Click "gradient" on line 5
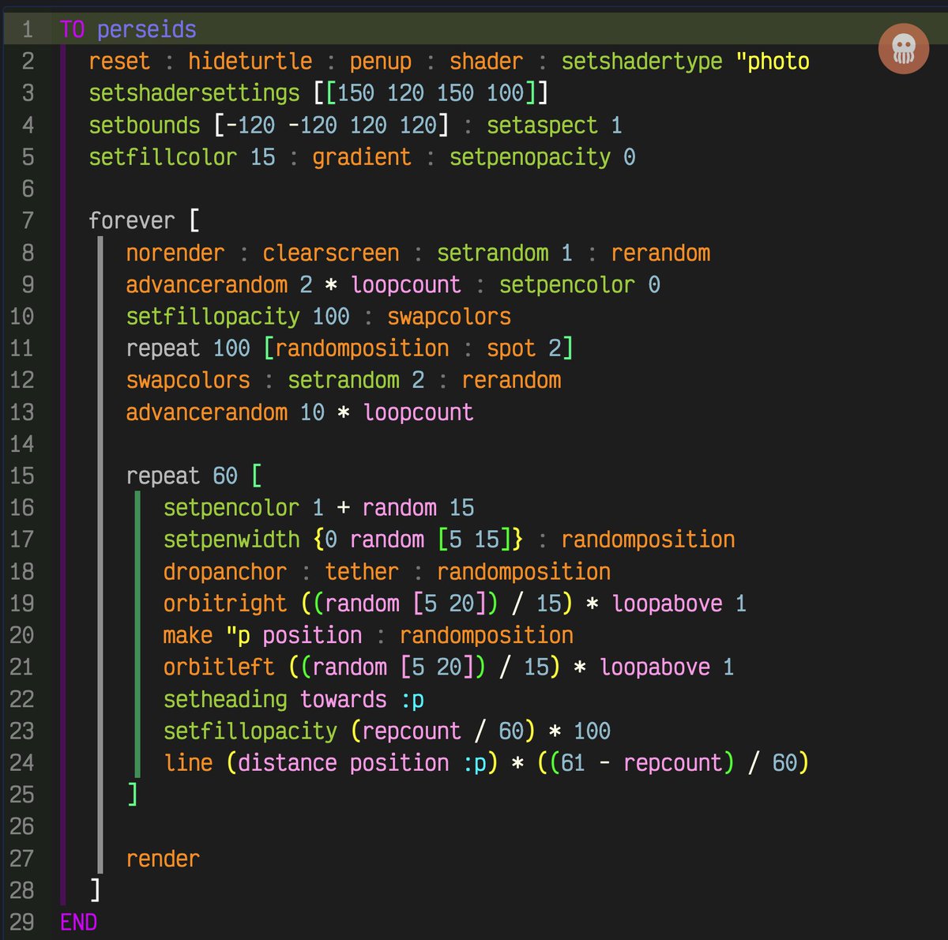This screenshot has width=948, height=940. [x=362, y=157]
